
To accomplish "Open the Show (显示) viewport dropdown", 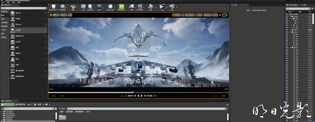I will 70,15.
